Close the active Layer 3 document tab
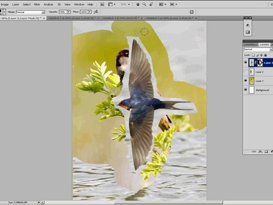273x205 pixels. pos(44,18)
